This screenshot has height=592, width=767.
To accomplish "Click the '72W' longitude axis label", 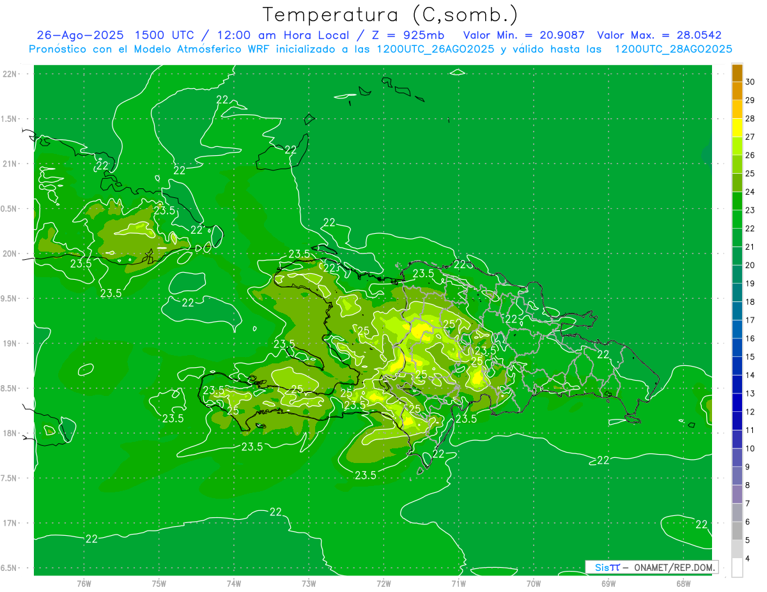I will 383,584.
